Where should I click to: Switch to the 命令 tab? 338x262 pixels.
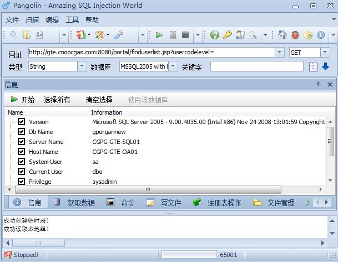[120, 202]
